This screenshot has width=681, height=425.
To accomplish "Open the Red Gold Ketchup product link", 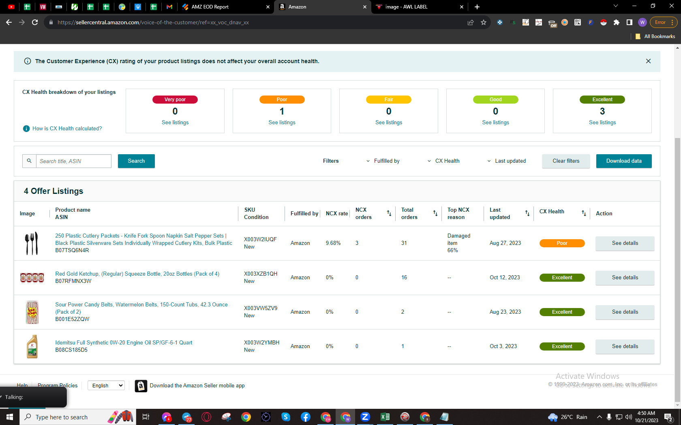I will click(x=137, y=274).
